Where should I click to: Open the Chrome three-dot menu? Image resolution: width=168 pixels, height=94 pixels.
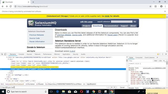click(165, 6)
